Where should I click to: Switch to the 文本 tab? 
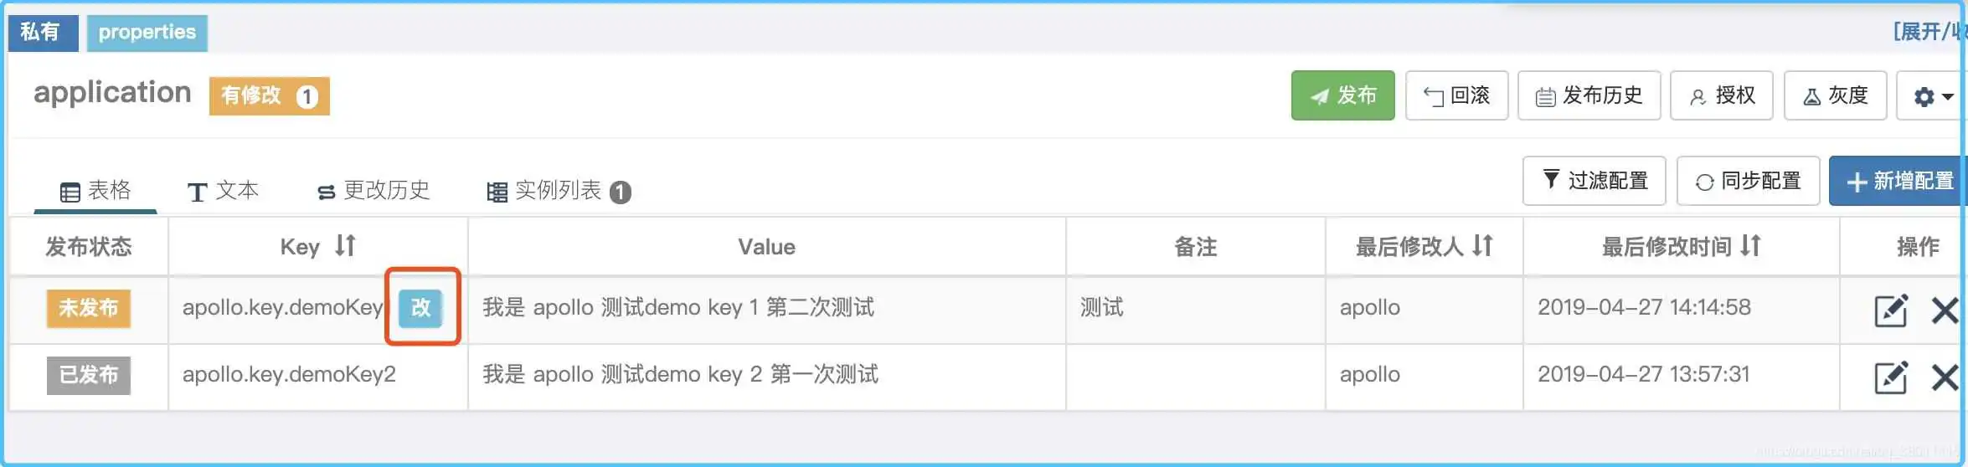(223, 191)
